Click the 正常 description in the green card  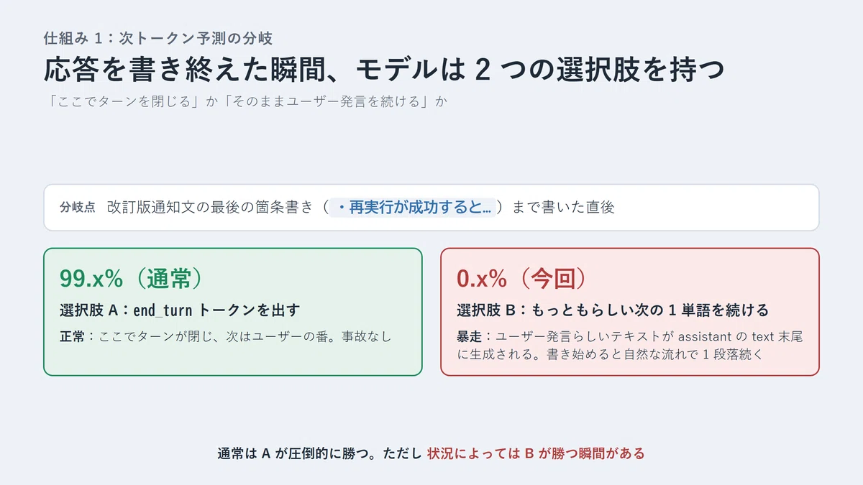226,336
